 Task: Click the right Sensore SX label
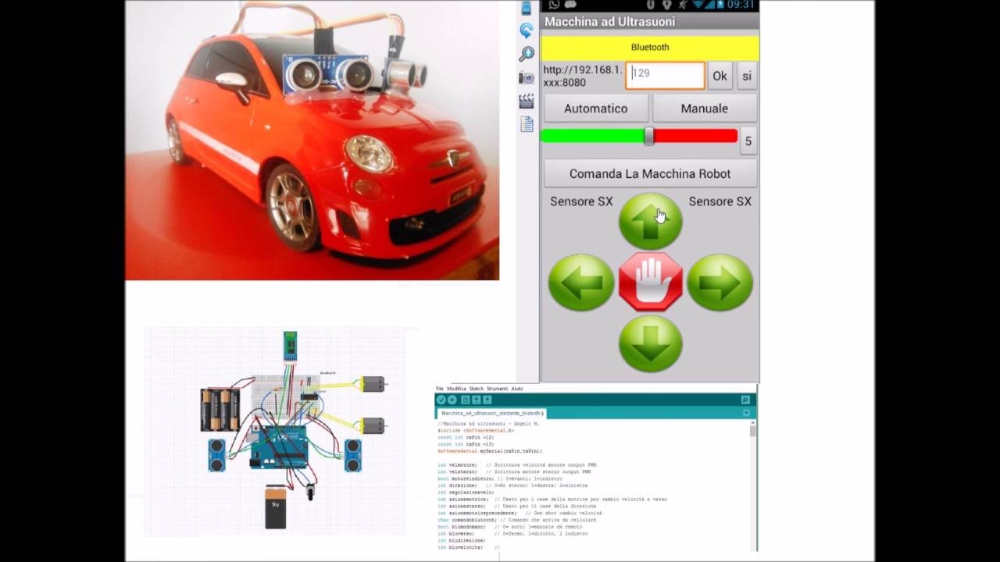click(720, 201)
